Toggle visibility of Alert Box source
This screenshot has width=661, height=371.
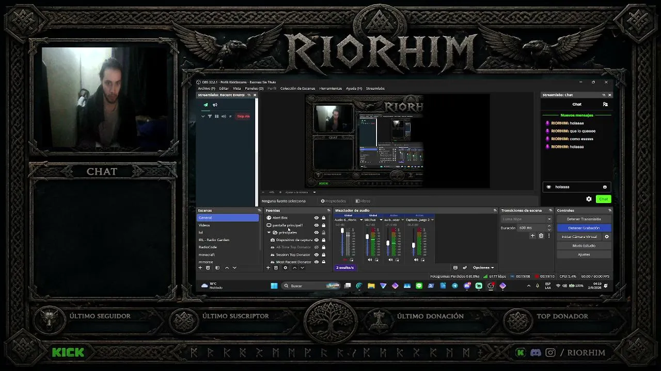coord(317,218)
